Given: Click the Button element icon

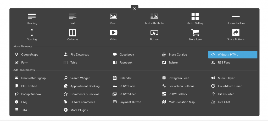Looking at the screenshot, I should (x=154, y=33).
